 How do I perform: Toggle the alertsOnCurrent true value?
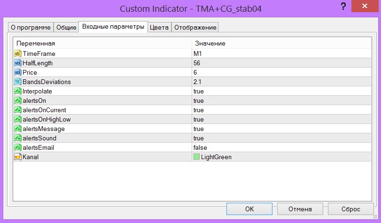tap(281, 110)
